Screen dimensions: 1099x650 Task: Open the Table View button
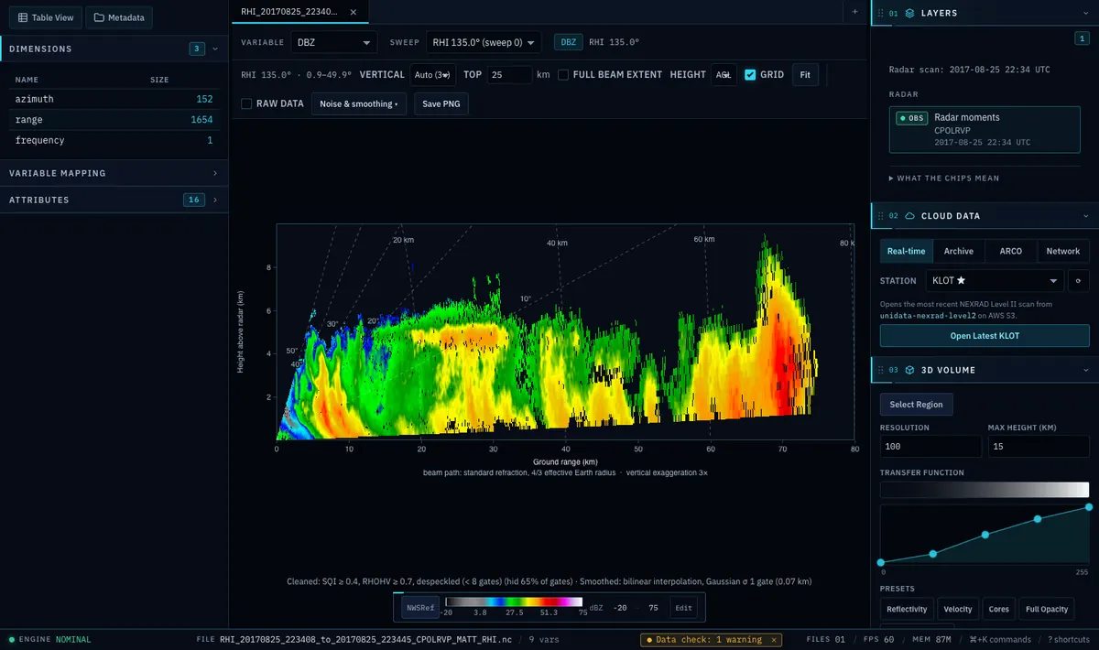pyautogui.click(x=46, y=17)
